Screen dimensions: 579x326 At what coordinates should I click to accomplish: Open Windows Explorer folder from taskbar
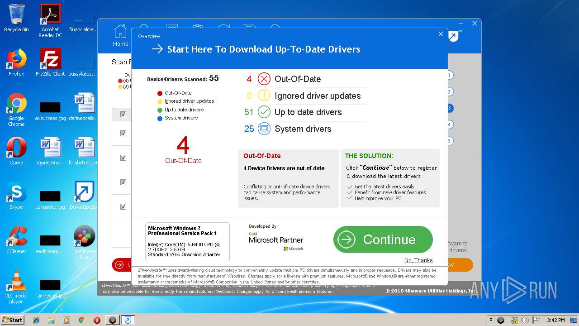point(51,320)
